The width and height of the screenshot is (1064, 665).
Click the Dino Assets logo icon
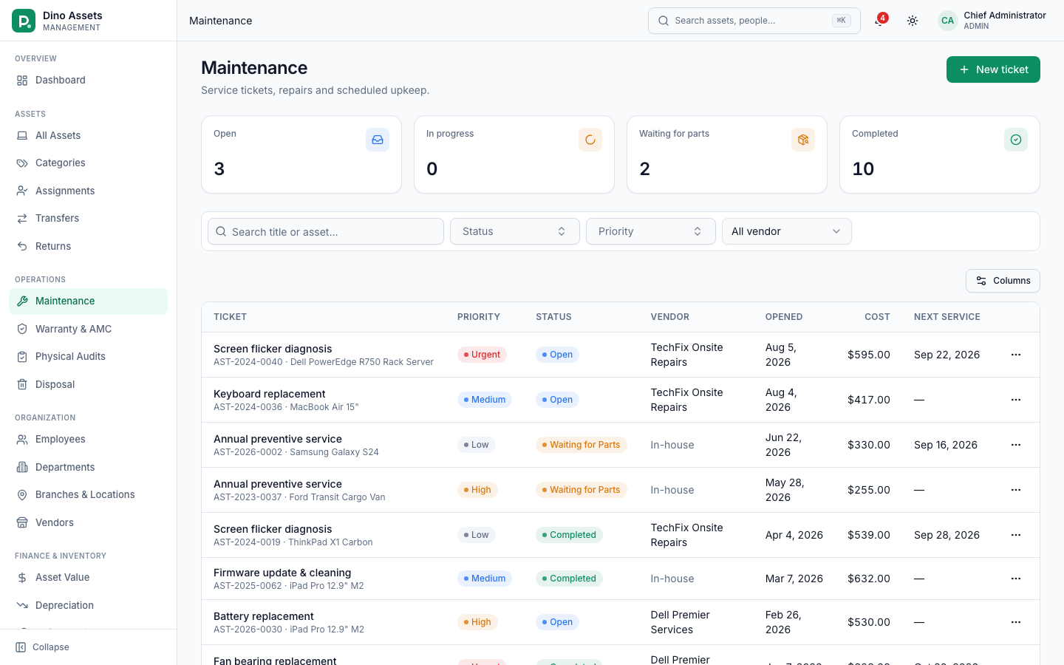click(x=24, y=21)
